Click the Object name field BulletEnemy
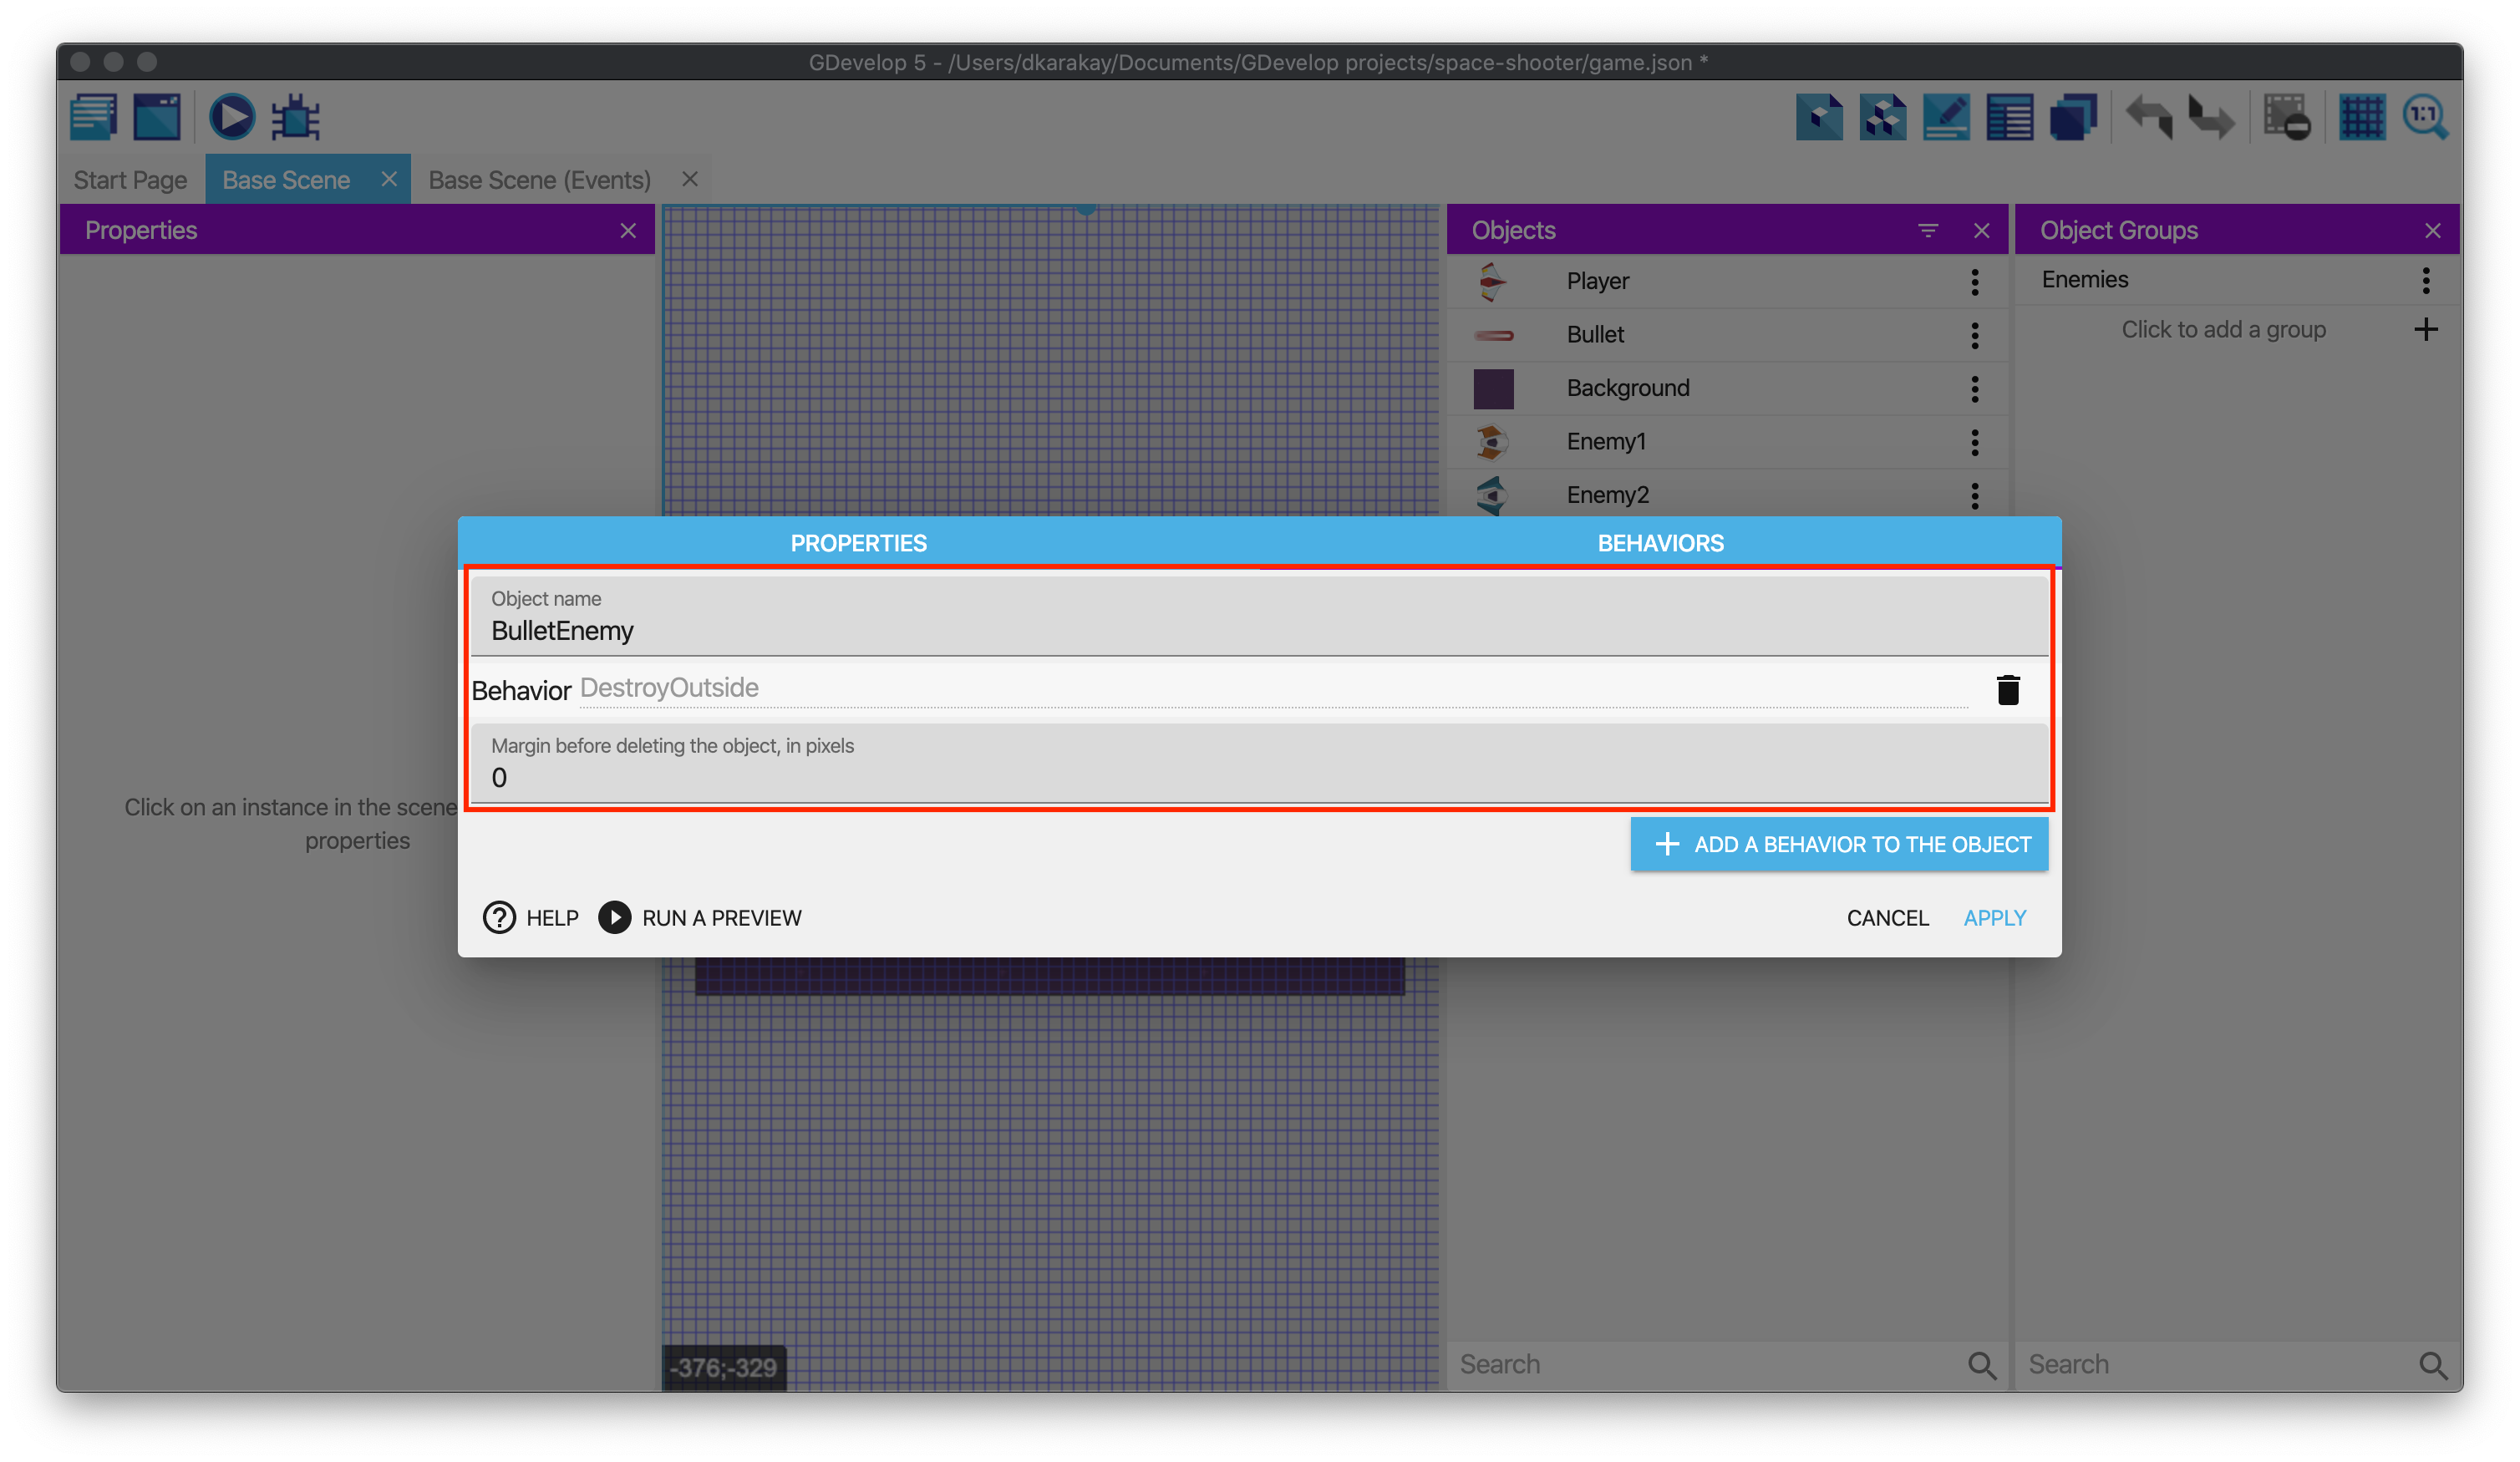 [1258, 631]
